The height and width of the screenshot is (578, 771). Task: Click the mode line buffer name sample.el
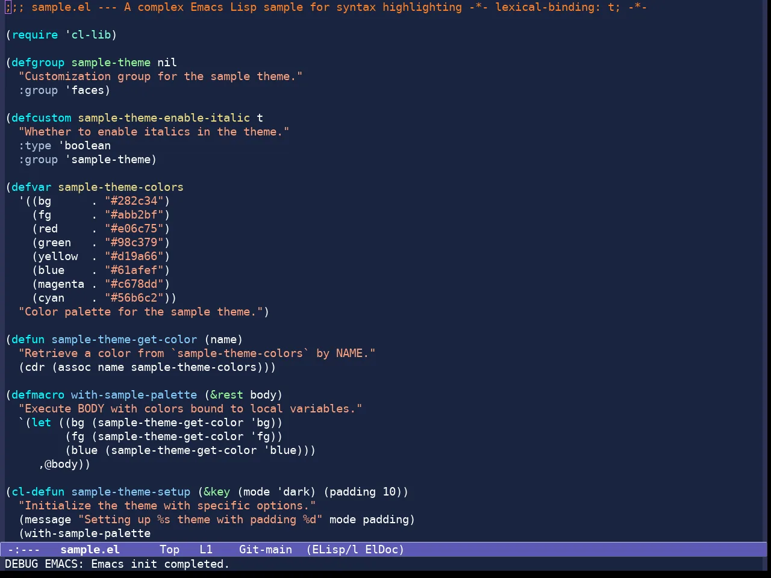coord(90,550)
